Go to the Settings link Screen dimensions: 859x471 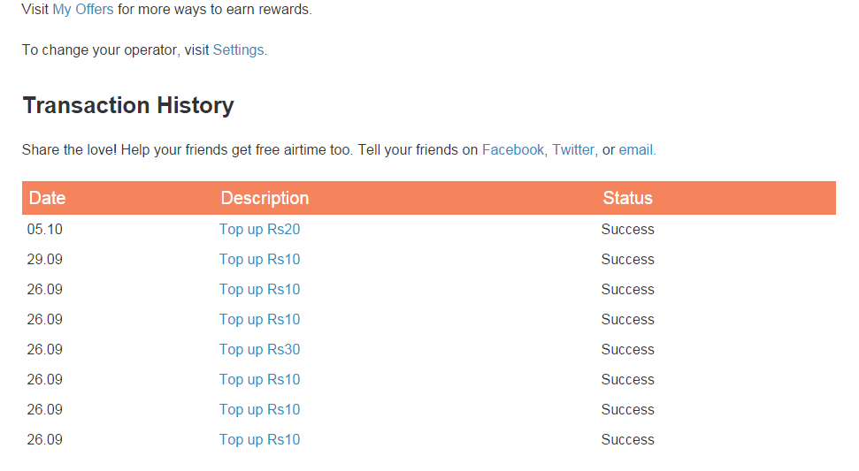[238, 49]
